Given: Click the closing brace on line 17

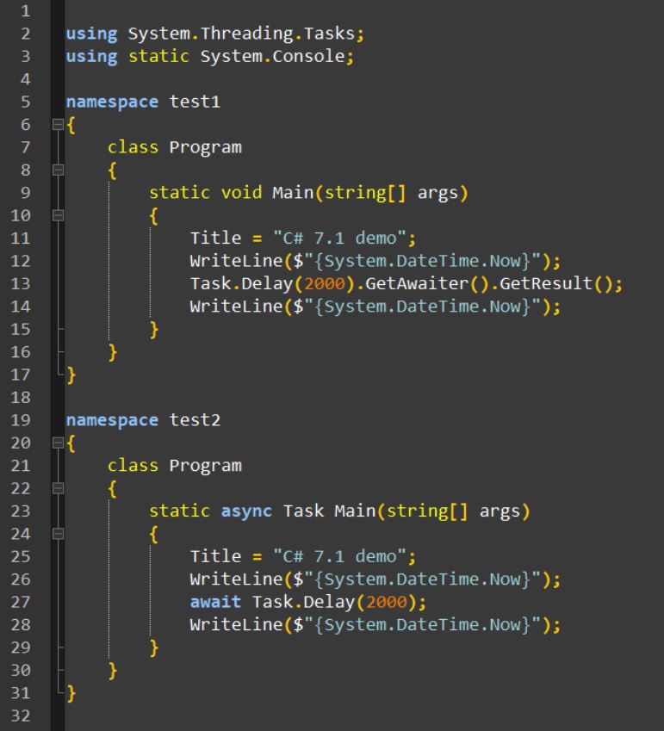Looking at the screenshot, I should point(71,375).
